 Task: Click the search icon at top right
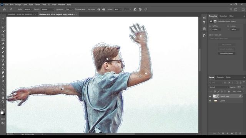click(231, 9)
